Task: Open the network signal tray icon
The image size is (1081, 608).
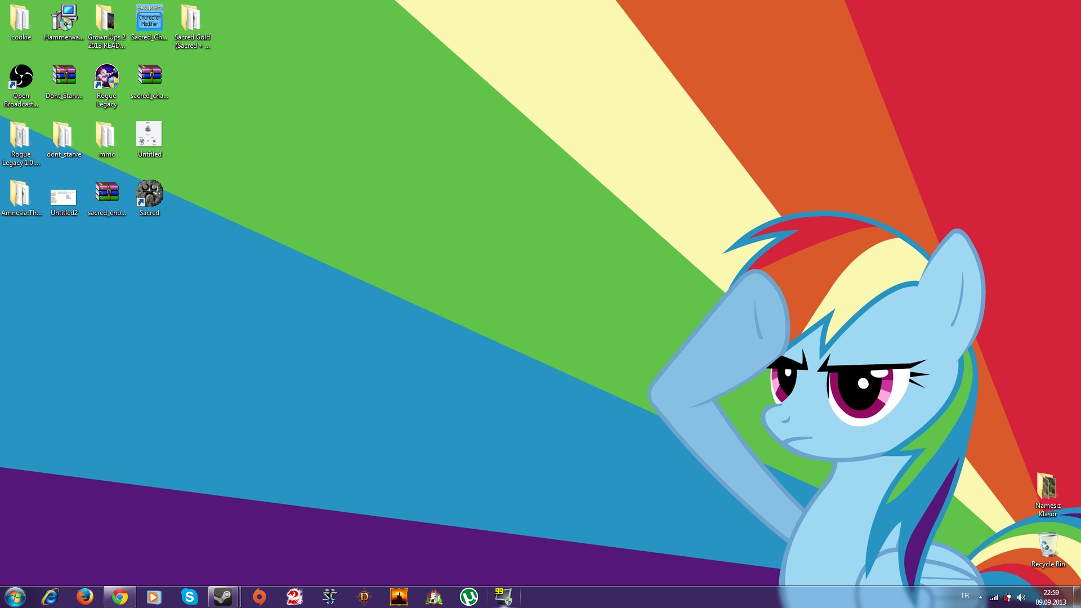Action: (x=994, y=597)
